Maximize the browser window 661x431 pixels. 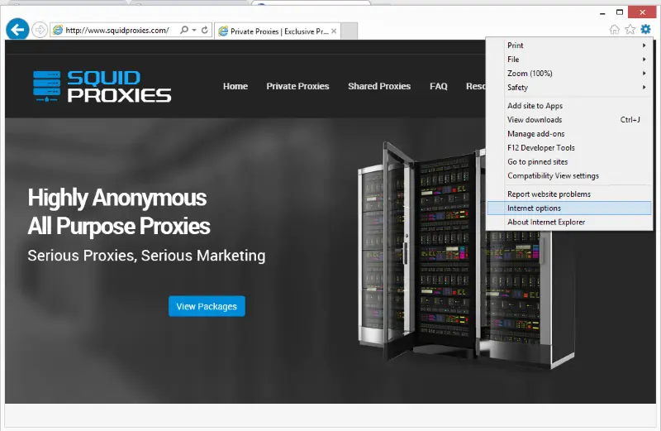tap(619, 12)
